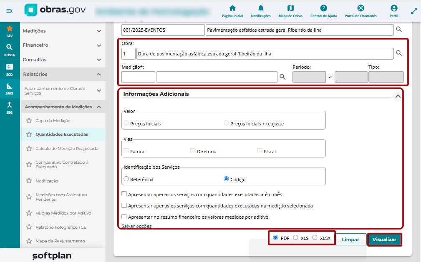
Task: Toggle the hamburger sidebar menu icon
Action: (x=10, y=11)
